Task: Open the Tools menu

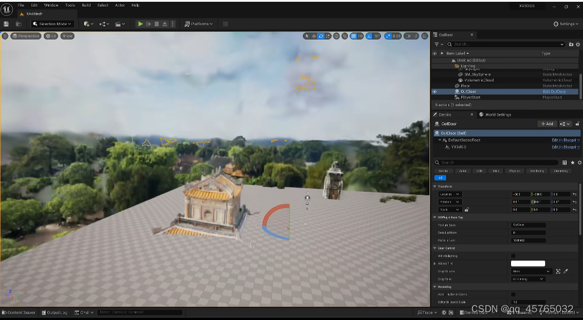Action: (70, 5)
